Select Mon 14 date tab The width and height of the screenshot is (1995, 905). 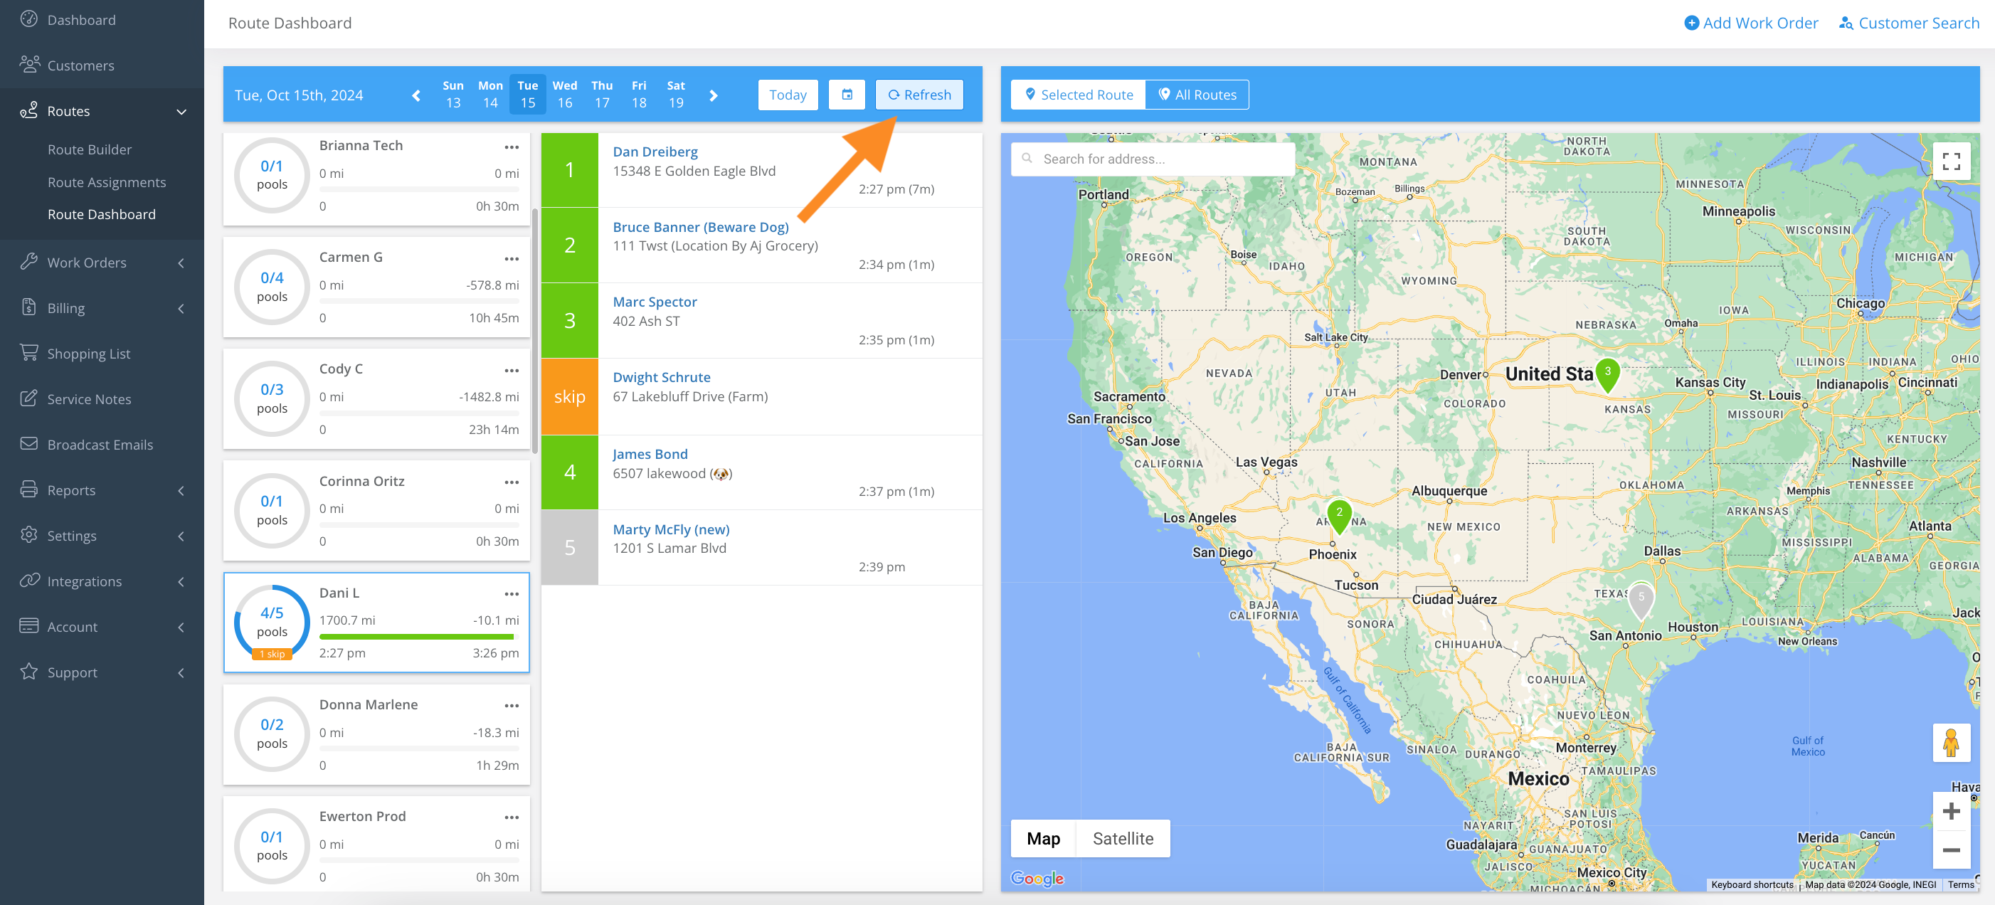(x=490, y=95)
